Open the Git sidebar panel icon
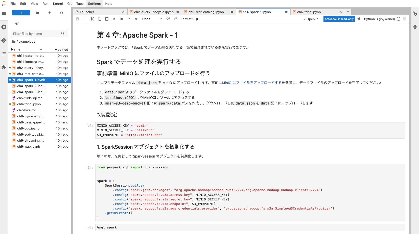 click(x=4, y=40)
